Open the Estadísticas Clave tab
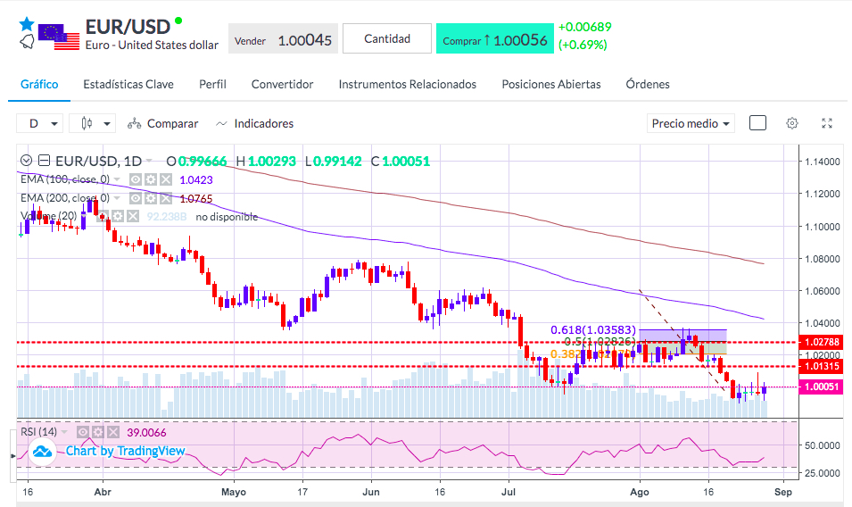 pyautogui.click(x=128, y=84)
